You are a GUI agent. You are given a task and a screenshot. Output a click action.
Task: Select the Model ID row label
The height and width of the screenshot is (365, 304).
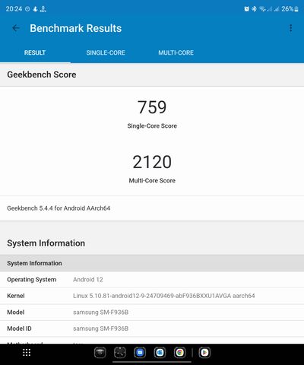[x=19, y=328]
